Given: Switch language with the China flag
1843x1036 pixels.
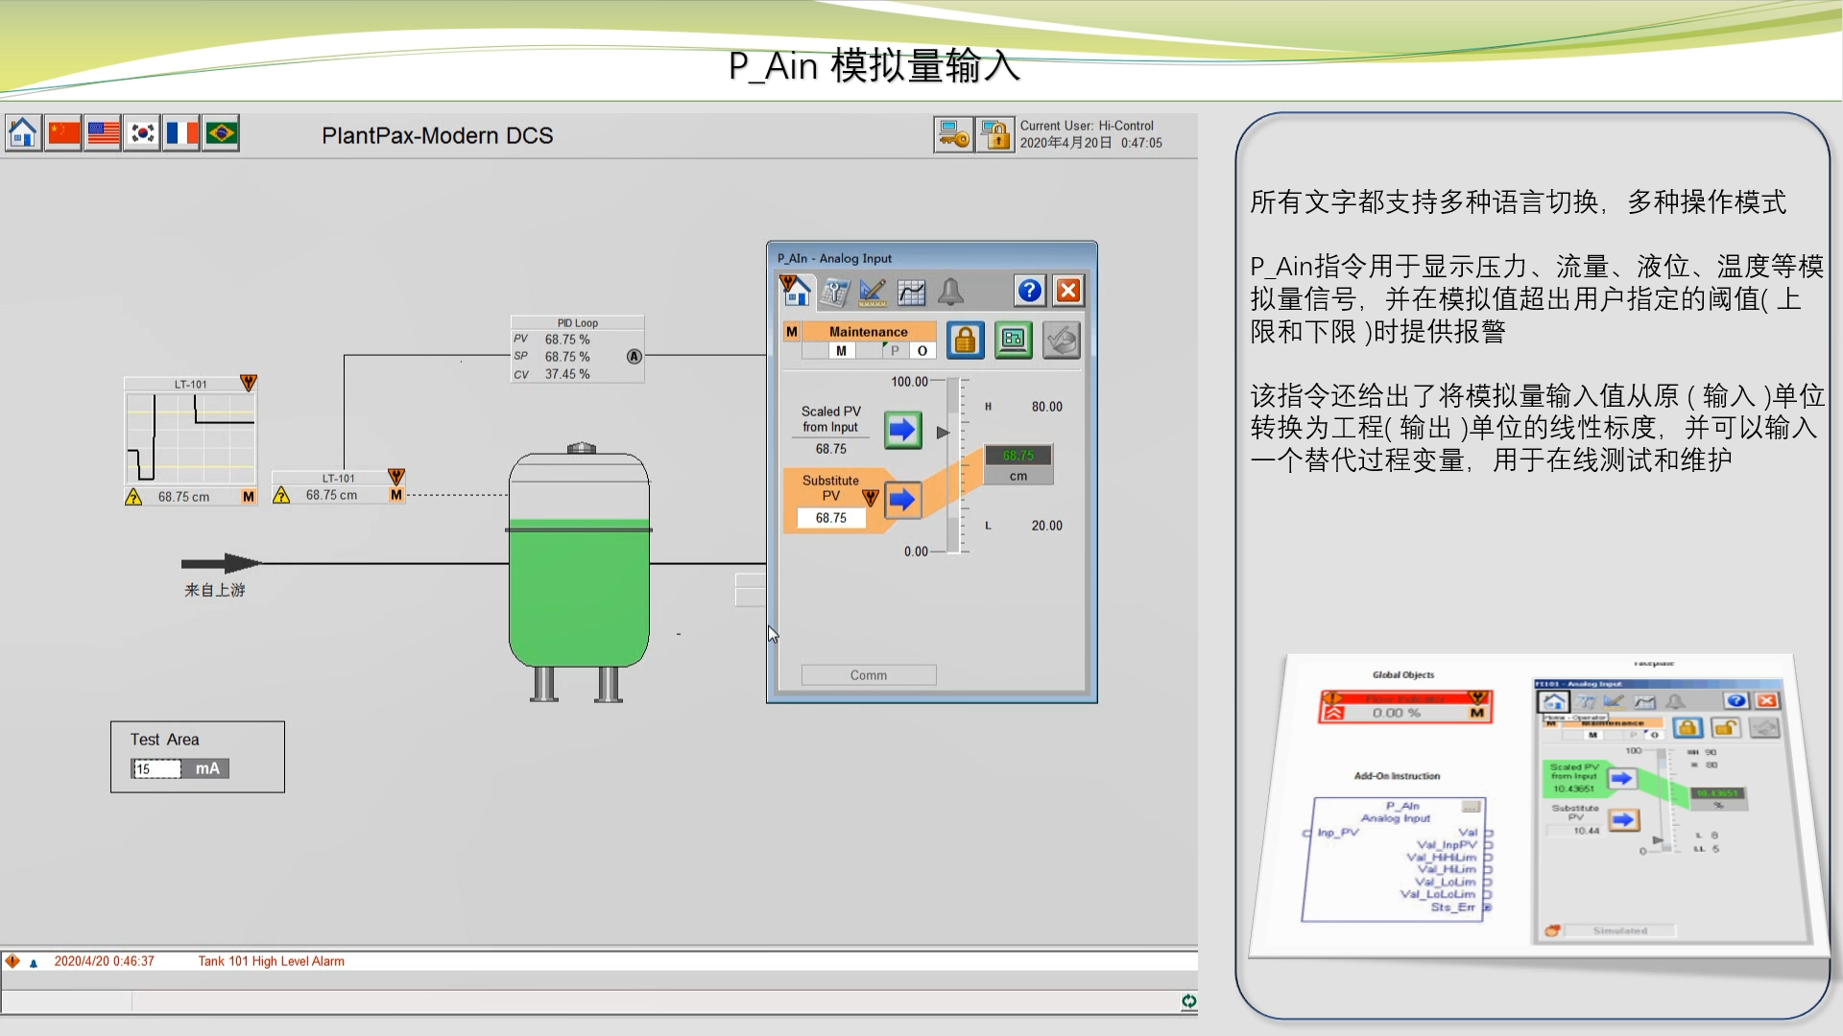Looking at the screenshot, I should (x=63, y=133).
